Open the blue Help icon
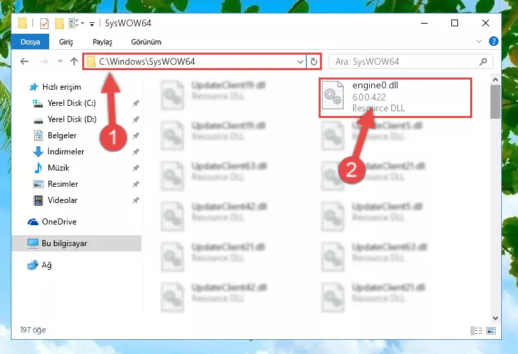 click(494, 41)
